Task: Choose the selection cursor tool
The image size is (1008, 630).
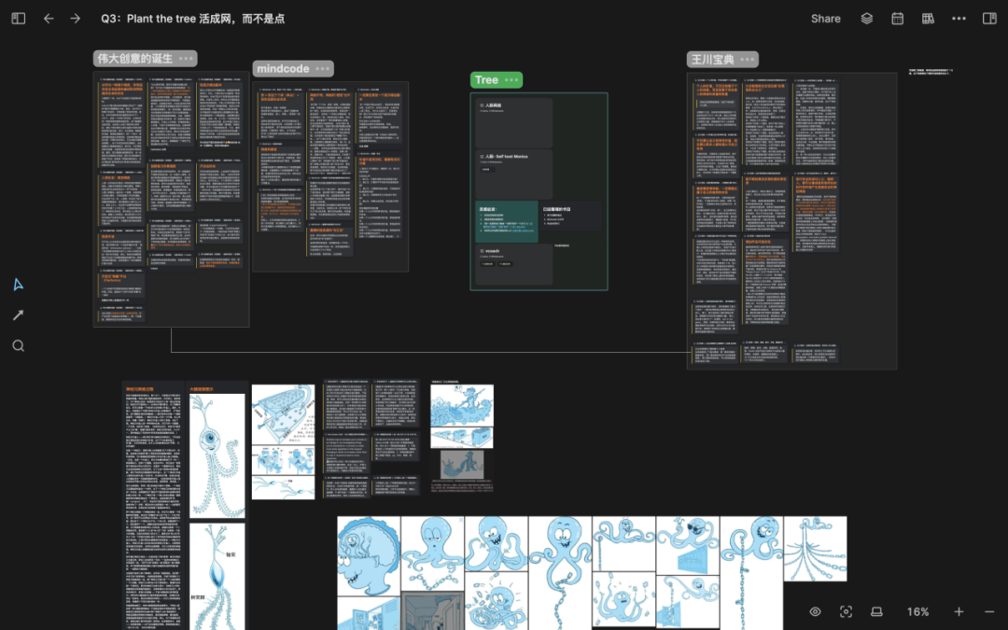Action: coord(18,284)
